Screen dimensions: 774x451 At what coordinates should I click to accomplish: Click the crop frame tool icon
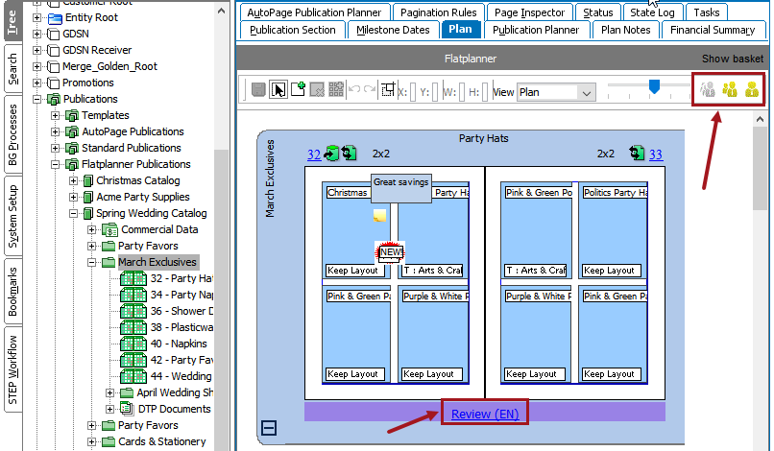(x=388, y=91)
